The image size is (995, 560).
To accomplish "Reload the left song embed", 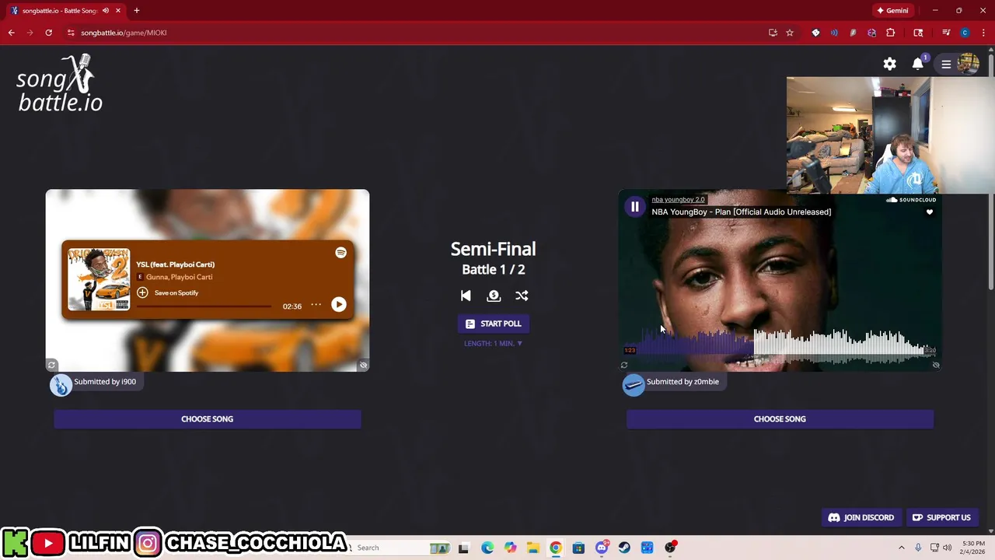I will (51, 365).
